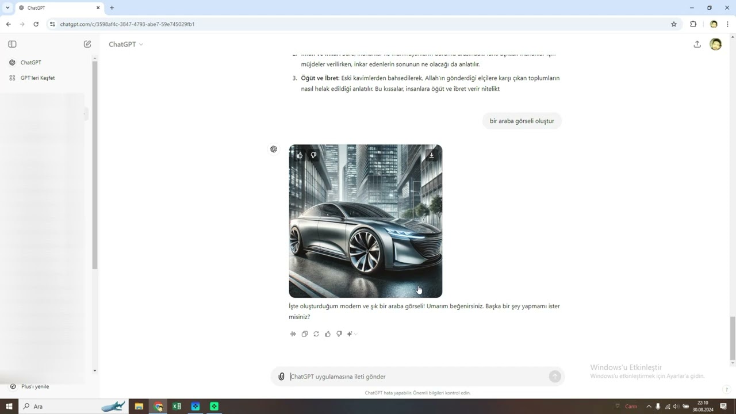Open File Explorer from the taskbar
The image size is (736, 414).
click(x=139, y=407)
